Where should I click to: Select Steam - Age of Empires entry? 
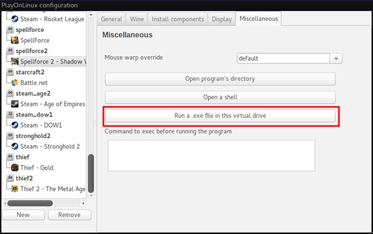click(53, 104)
